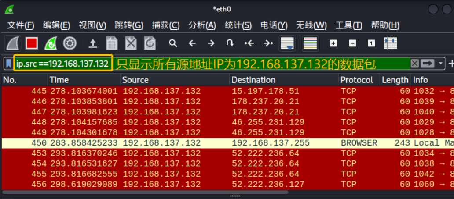Open the 视图(V) menu

[x=92, y=26]
